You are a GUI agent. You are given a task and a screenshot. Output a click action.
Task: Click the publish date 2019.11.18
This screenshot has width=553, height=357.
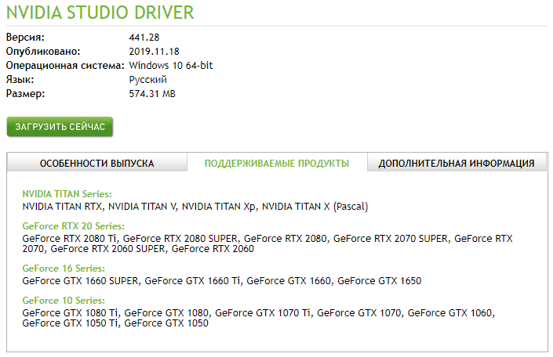[154, 52]
